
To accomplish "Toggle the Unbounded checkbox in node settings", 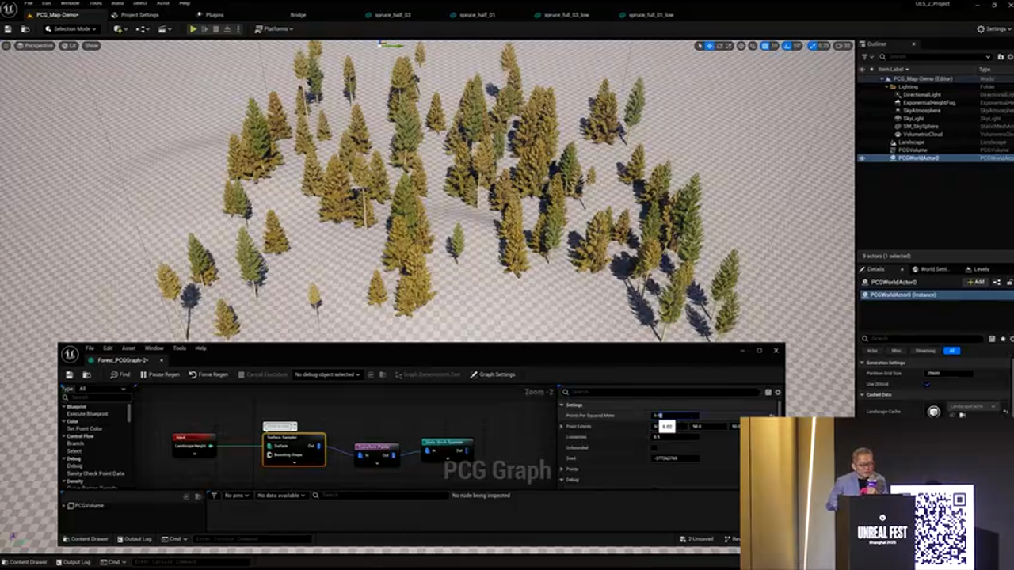I will point(654,448).
